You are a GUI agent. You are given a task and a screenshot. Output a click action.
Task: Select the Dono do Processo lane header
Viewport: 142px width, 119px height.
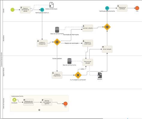[4, 103]
